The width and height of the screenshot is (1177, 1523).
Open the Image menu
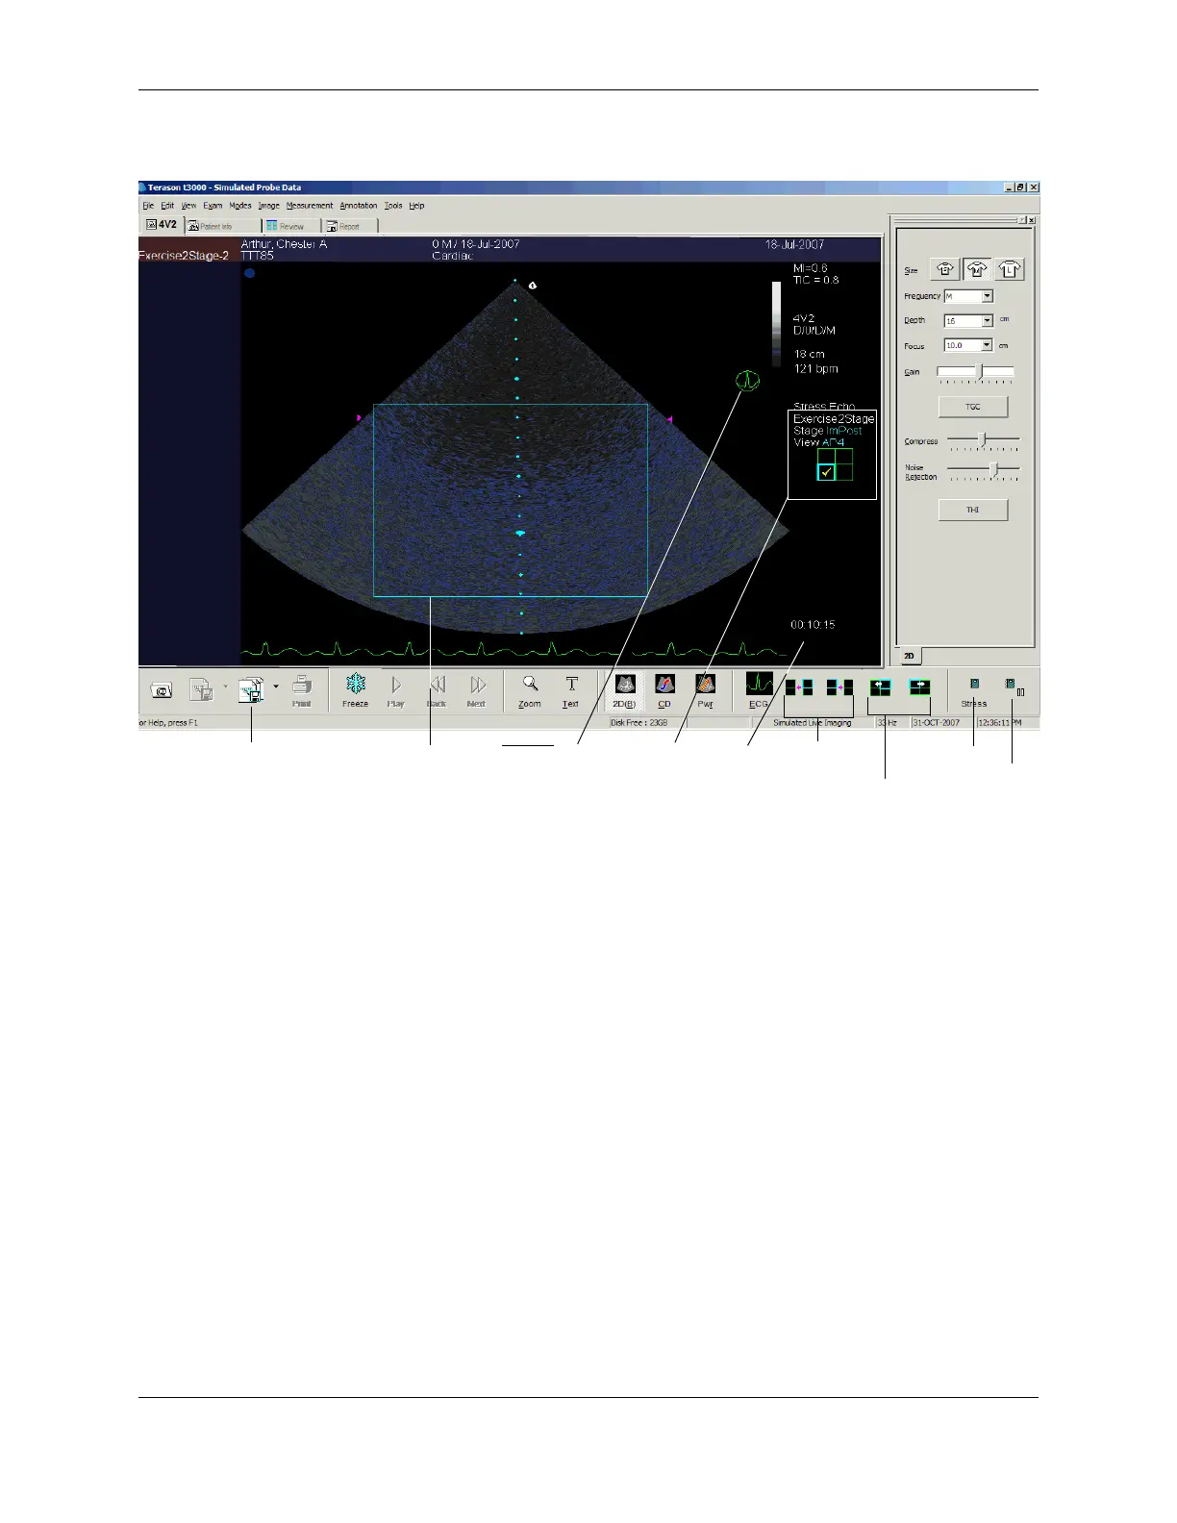(269, 206)
